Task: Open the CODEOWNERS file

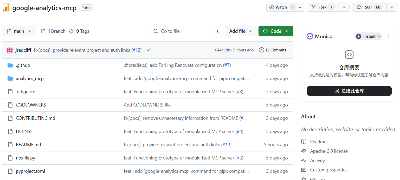Action: click(x=31, y=105)
